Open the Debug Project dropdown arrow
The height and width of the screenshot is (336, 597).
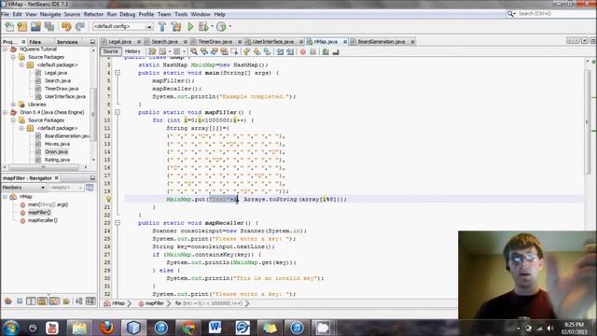[212, 27]
